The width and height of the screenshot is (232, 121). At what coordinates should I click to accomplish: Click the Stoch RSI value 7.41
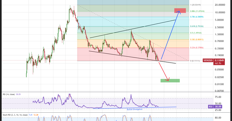tap(30, 115)
